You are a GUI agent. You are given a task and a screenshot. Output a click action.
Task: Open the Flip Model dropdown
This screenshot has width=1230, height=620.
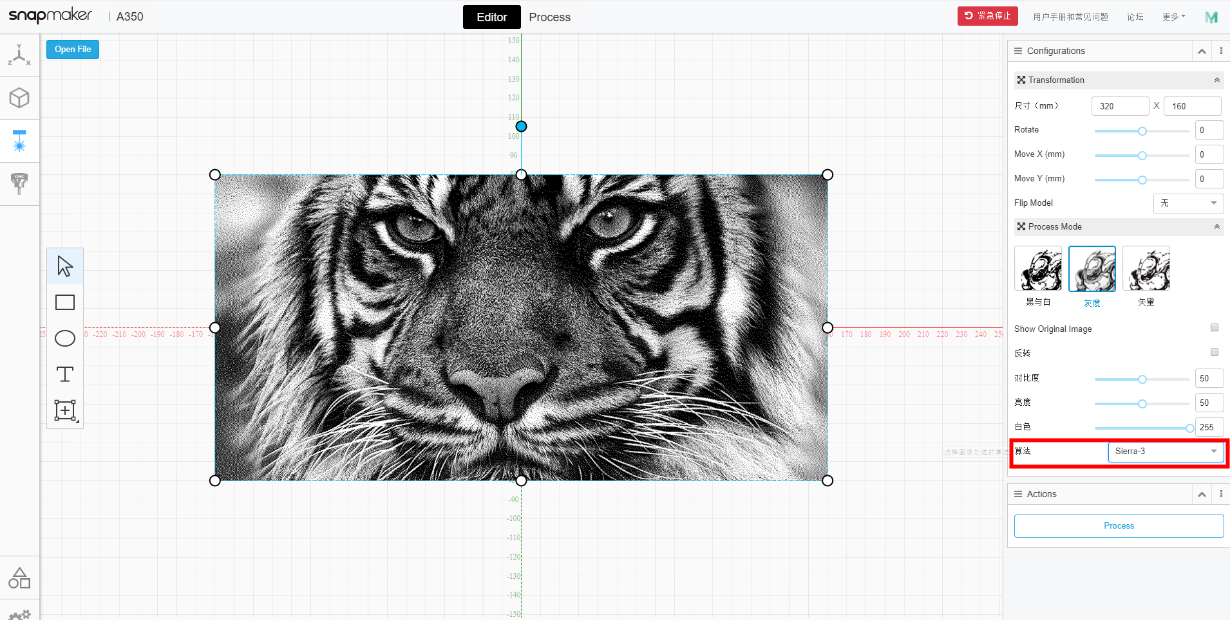click(1188, 203)
